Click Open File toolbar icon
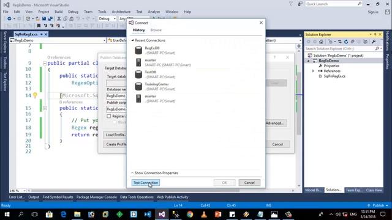 coord(37,18)
